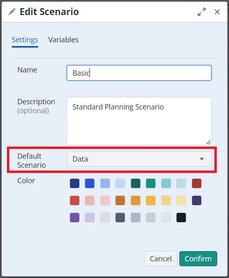Open the Default Scenario dropdown
The image size is (229, 278).
pyautogui.click(x=139, y=159)
